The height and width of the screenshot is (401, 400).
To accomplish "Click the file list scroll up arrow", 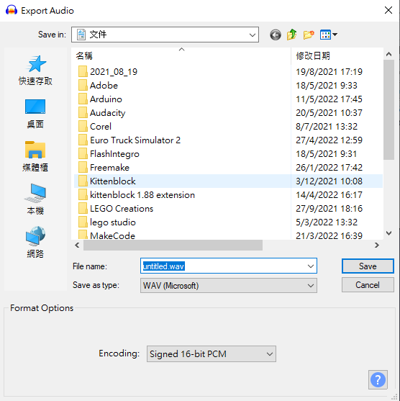I will 388,54.
